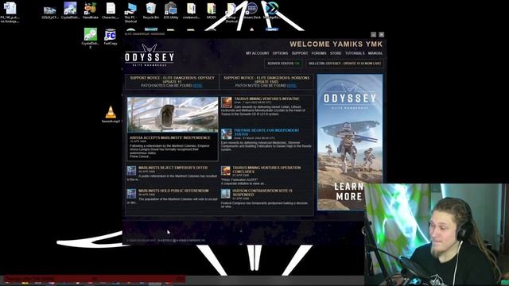Open the Store menu item
The image size is (509, 286).
coord(336,53)
